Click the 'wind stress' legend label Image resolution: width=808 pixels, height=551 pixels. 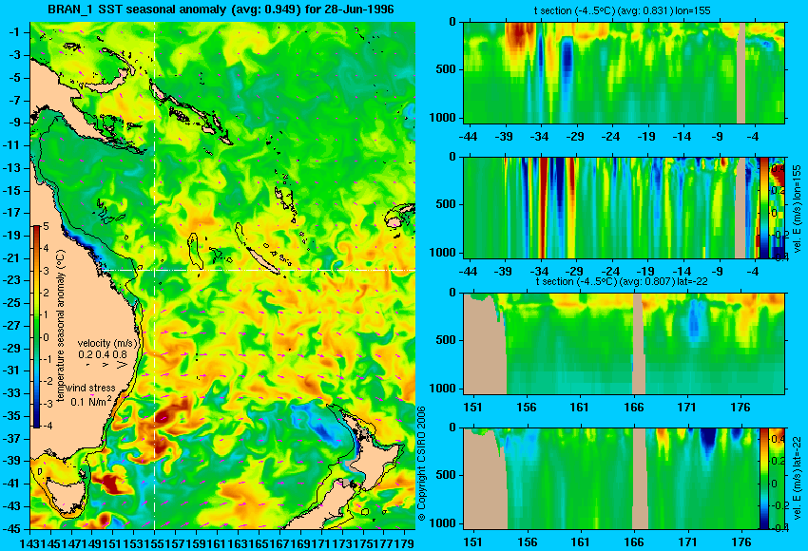pyautogui.click(x=90, y=388)
